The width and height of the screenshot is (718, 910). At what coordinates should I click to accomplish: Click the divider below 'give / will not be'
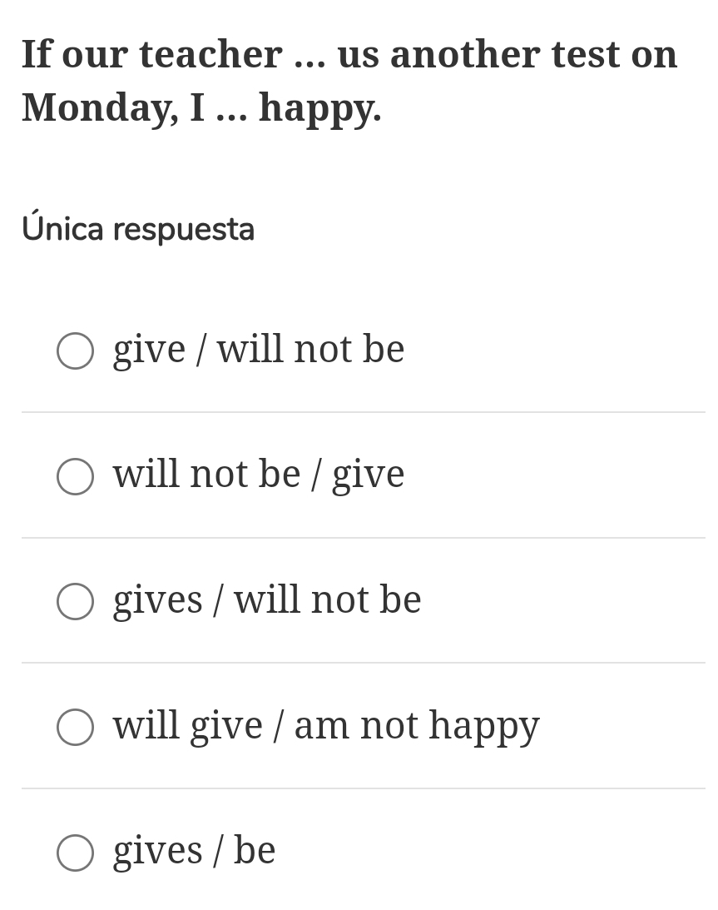[x=363, y=412]
